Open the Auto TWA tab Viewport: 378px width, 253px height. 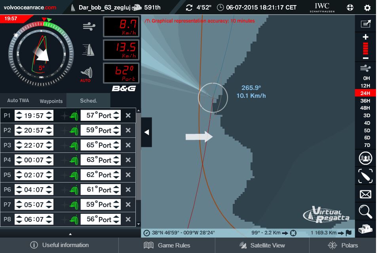pyautogui.click(x=18, y=101)
